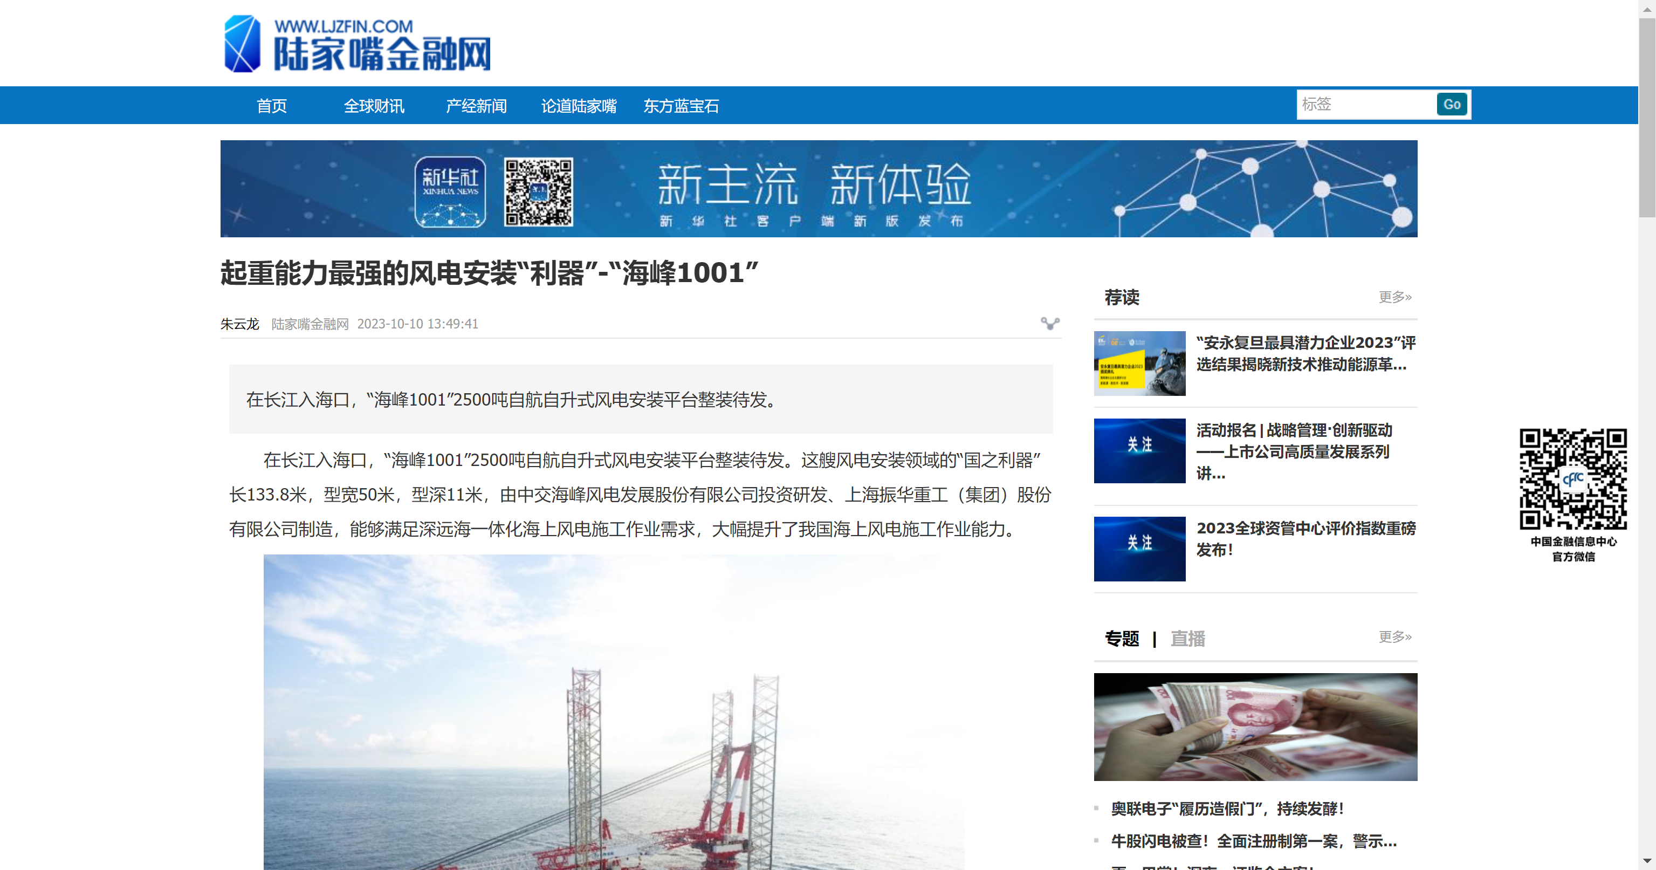This screenshot has width=1656, height=870.
Task: Expand 更多 in the 荐读 section
Action: pyautogui.click(x=1394, y=297)
